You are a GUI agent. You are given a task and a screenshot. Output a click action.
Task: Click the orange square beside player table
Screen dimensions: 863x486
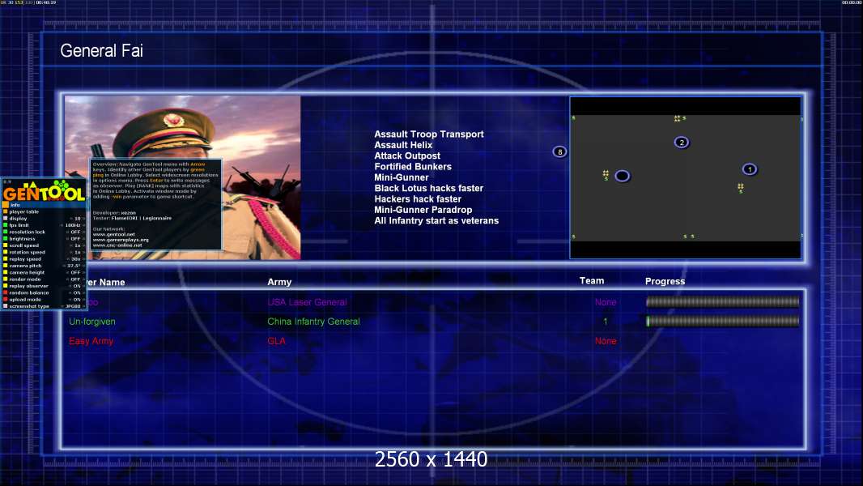[x=6, y=211]
